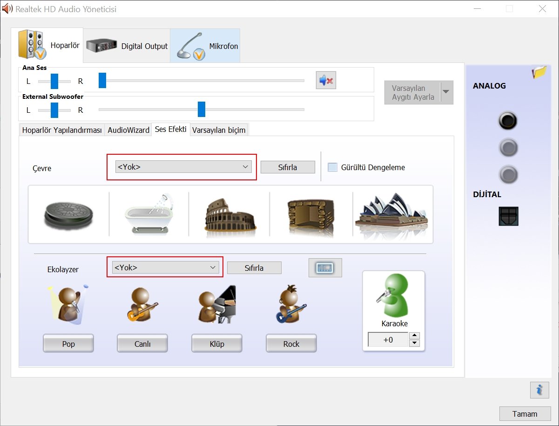559x426 pixels.
Task: Click the Rock guitarist equalizer icon
Action: click(x=291, y=304)
